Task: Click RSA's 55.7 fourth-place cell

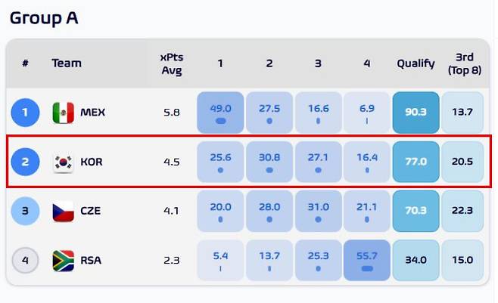Action: [367, 261]
